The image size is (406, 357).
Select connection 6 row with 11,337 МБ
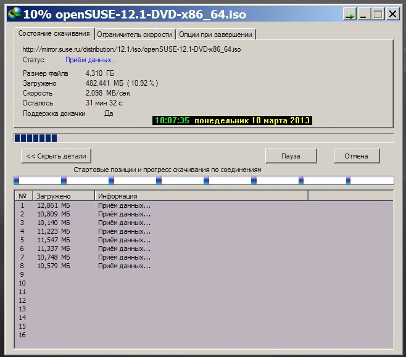click(204, 248)
